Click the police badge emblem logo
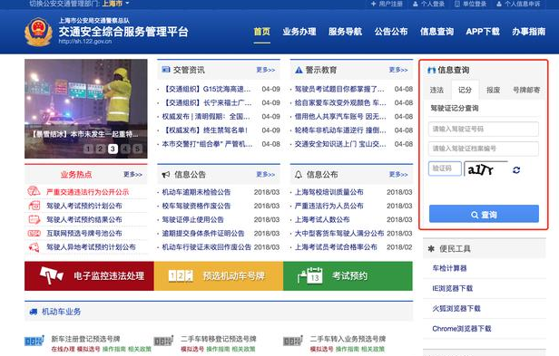The width and height of the screenshot is (559, 356). (x=38, y=33)
